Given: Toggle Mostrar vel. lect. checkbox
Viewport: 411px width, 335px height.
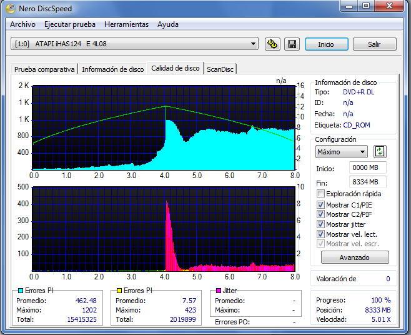Looking at the screenshot, I should pos(321,234).
